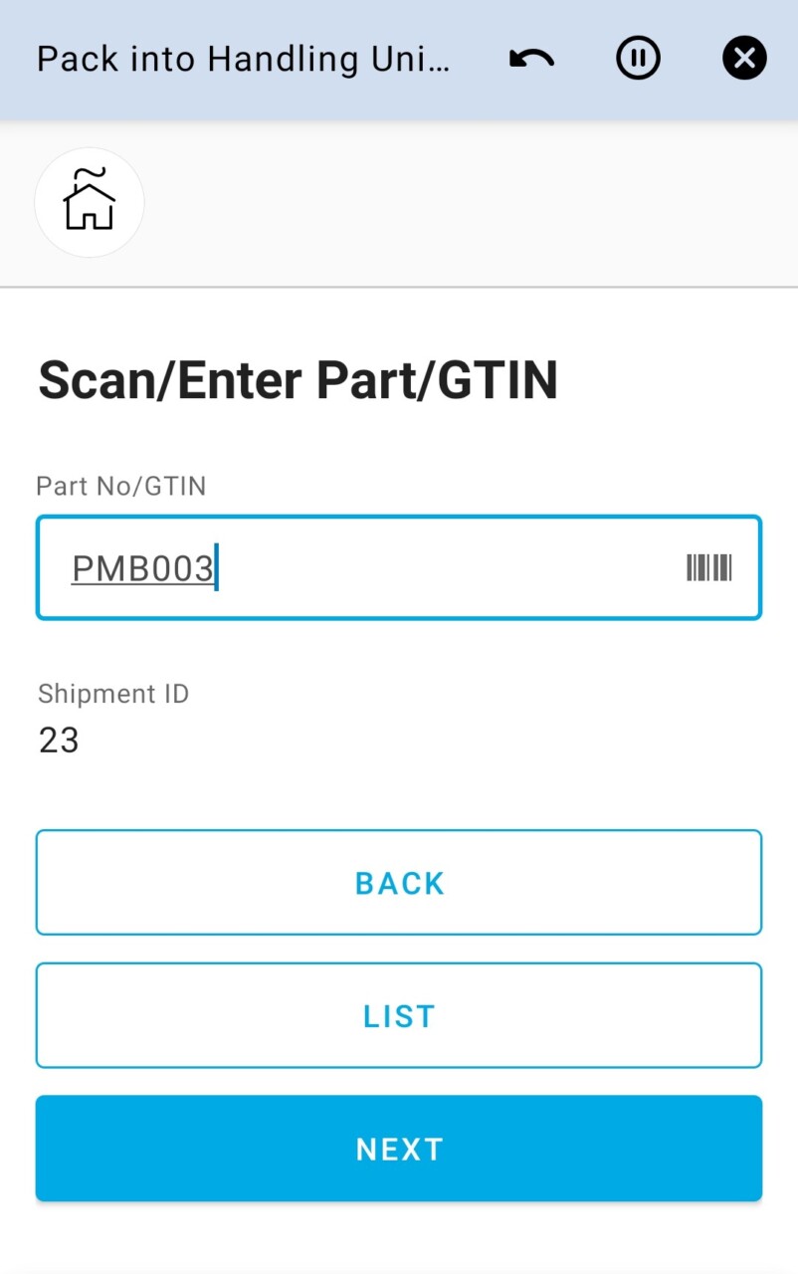Close the process with the X icon
This screenshot has height=1274, width=798.
point(744,60)
